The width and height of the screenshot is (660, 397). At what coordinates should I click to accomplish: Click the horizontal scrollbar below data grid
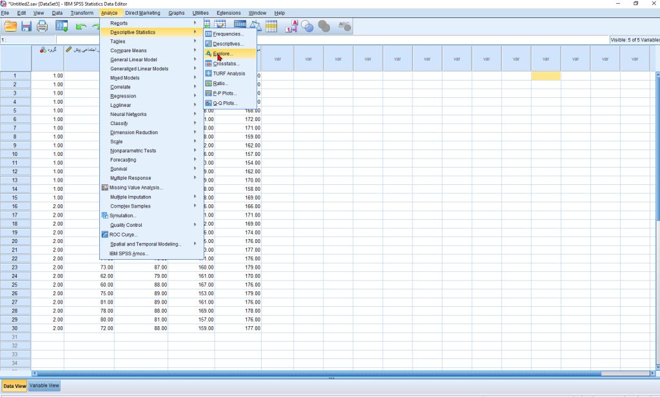coord(344,373)
